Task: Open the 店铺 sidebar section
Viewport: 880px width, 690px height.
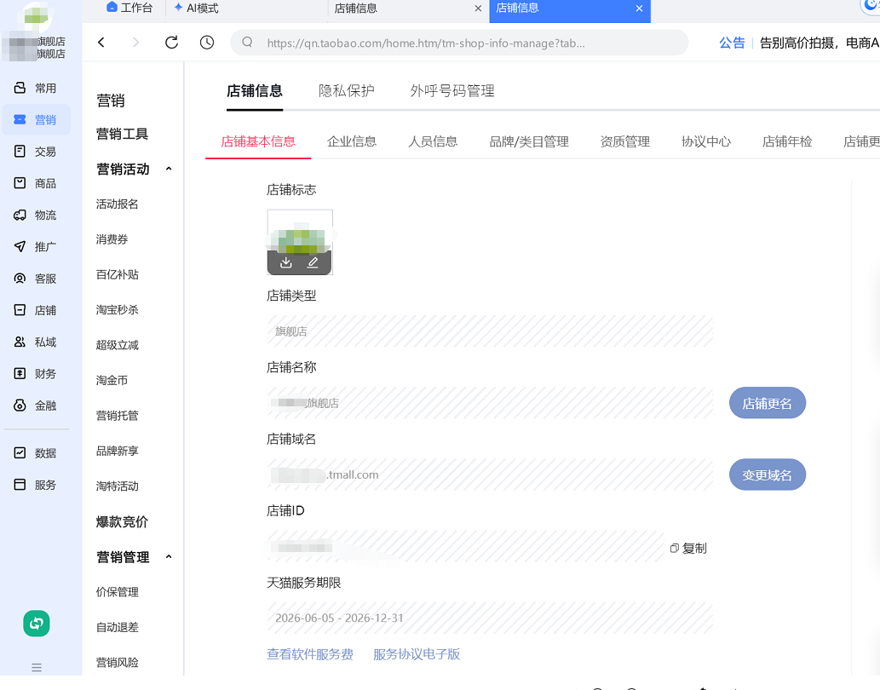Action: (37, 310)
